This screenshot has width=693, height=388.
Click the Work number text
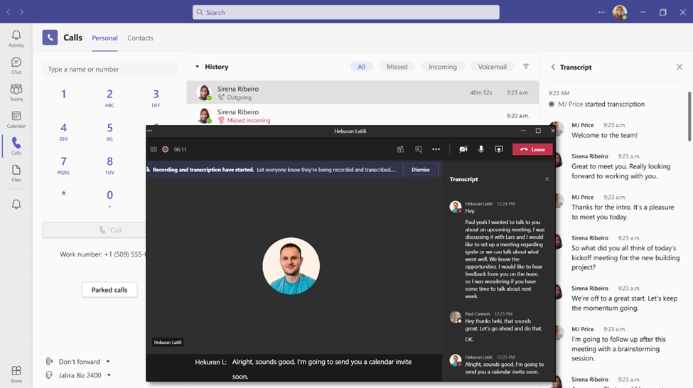coord(102,254)
